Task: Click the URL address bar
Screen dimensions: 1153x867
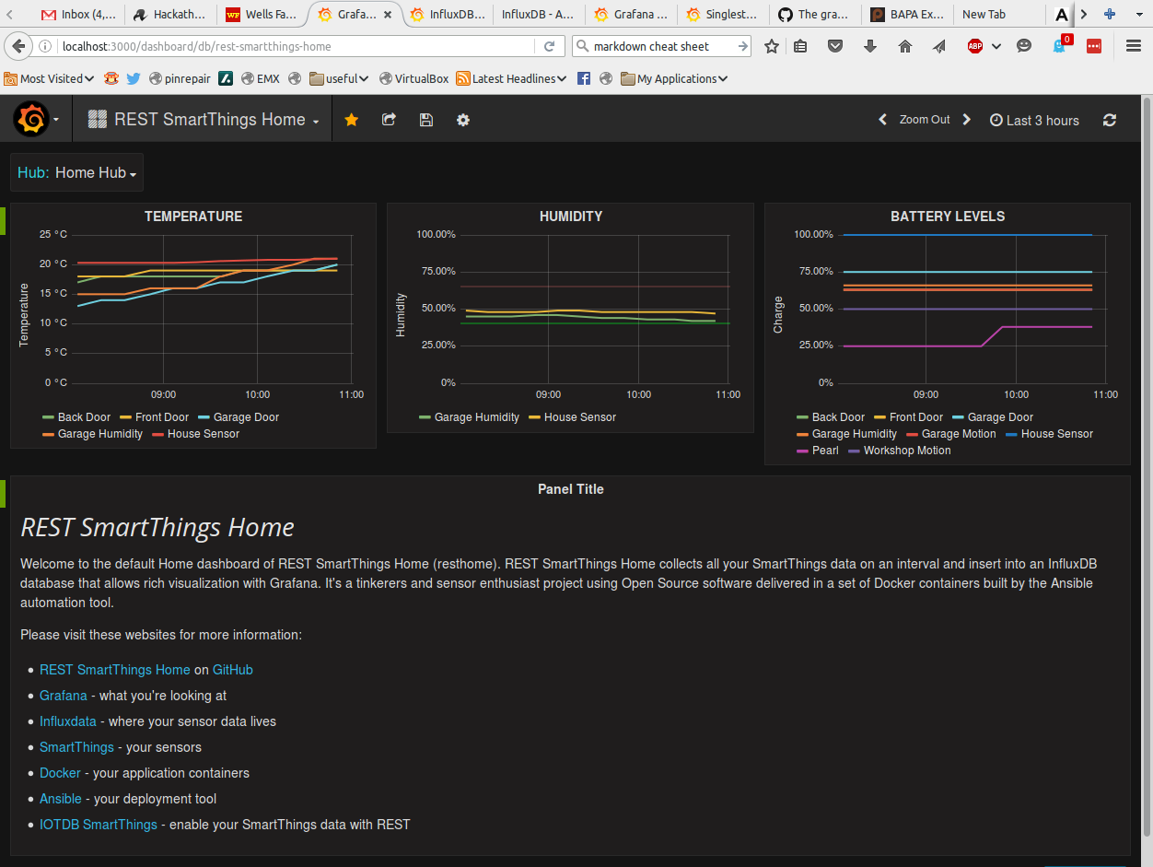Action: click(295, 46)
